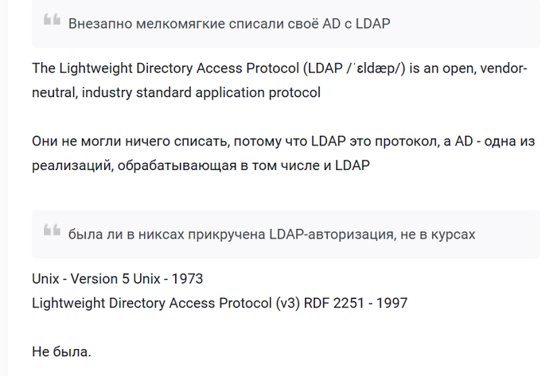Click the pronunciation text "/ˈɛldæp/"
The height and width of the screenshot is (376, 557).
click(x=379, y=68)
